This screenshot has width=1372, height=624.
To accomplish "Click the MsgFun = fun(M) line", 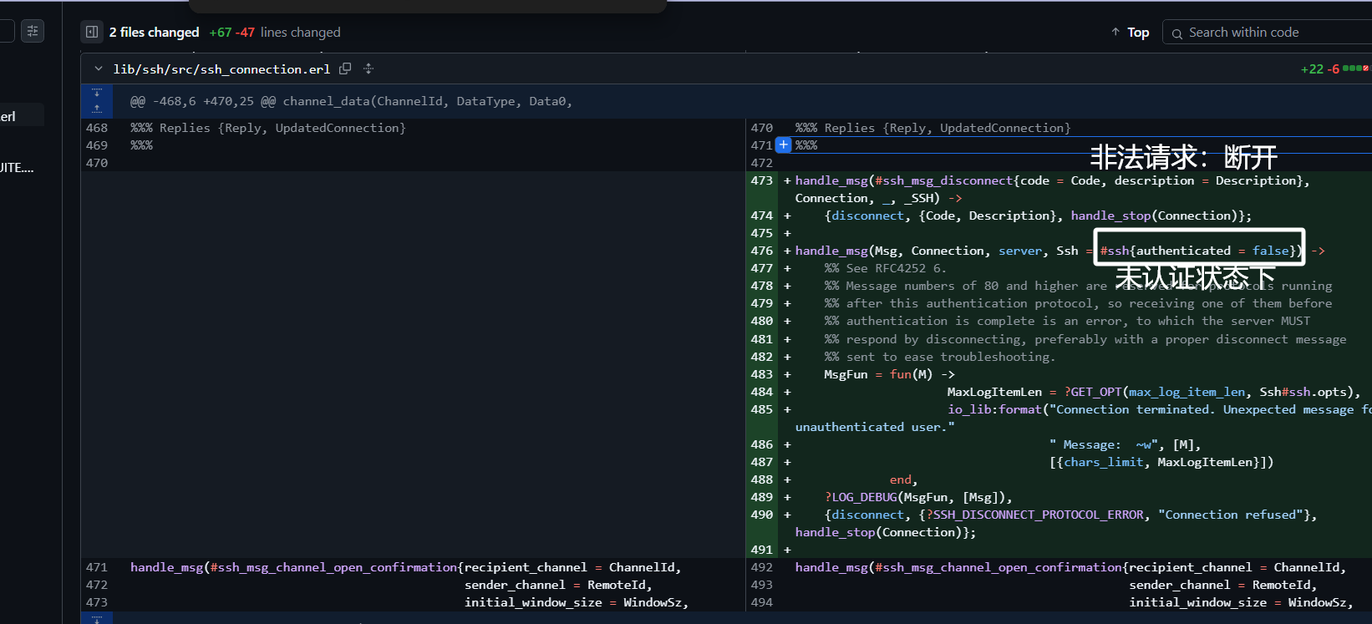I will [x=889, y=373].
